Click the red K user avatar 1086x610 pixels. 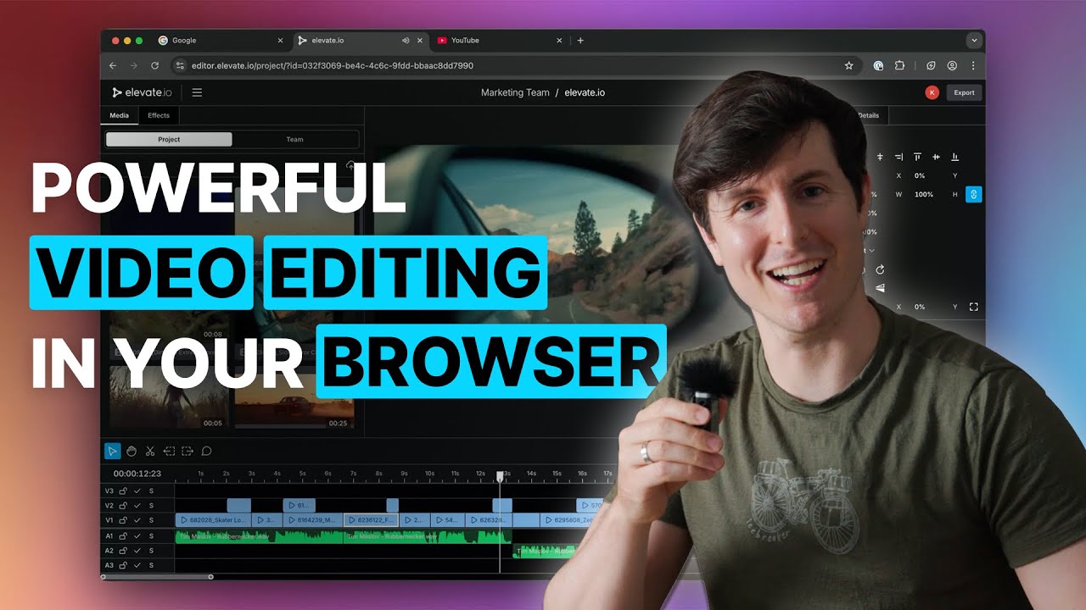pyautogui.click(x=932, y=92)
